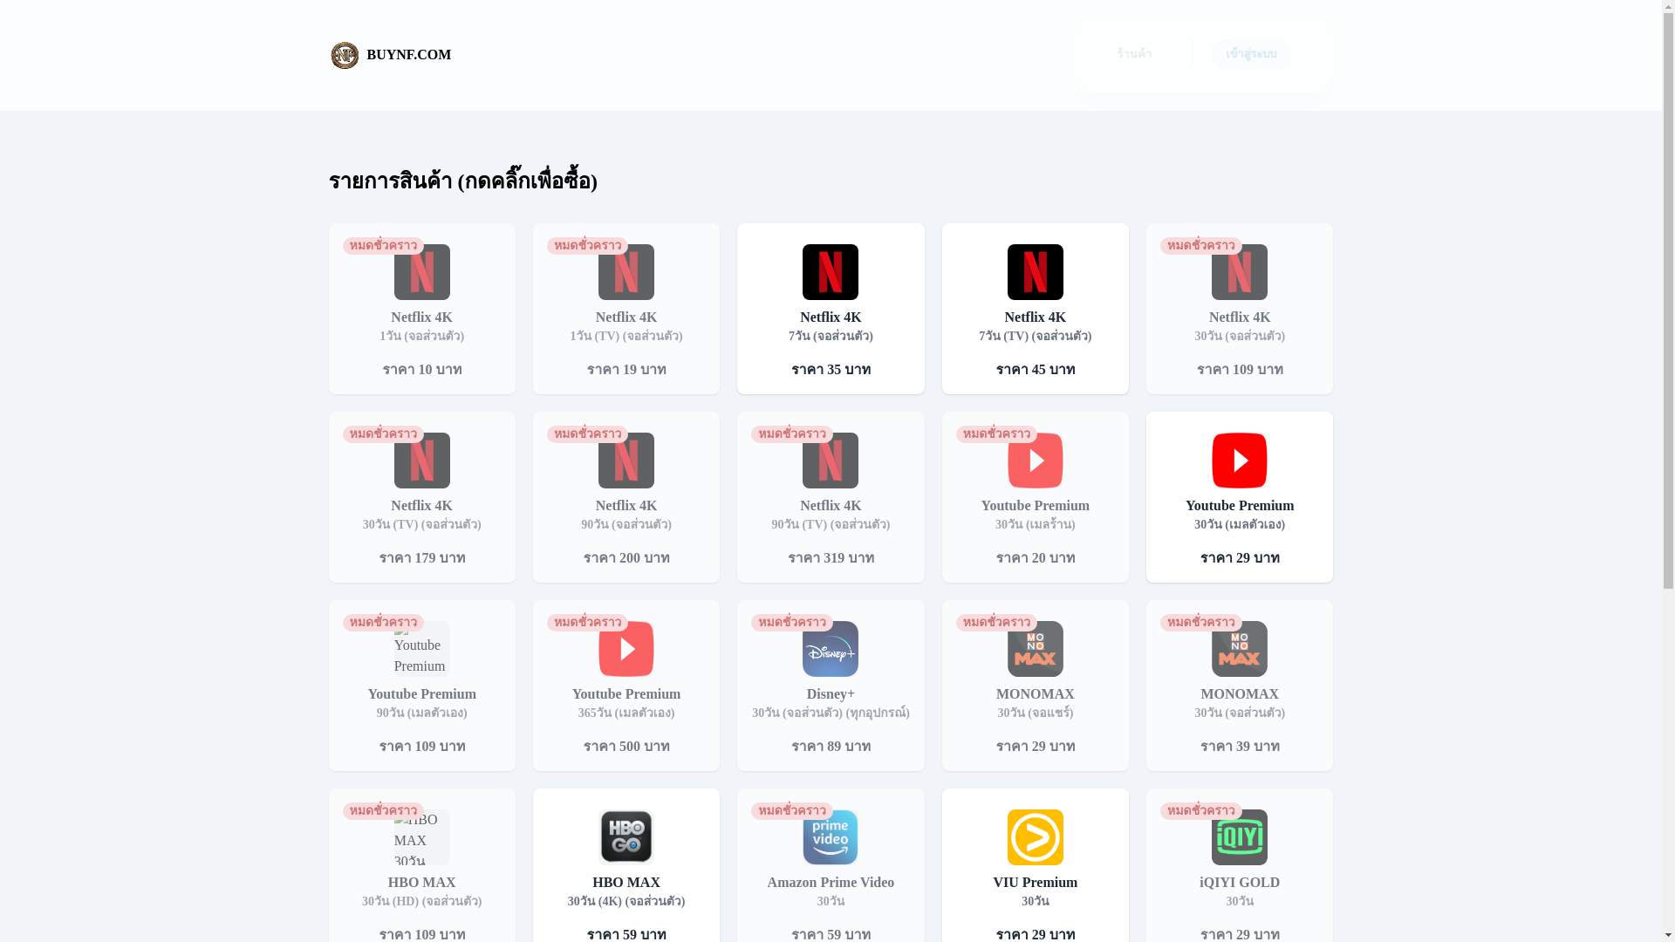Viewport: 1675px width, 942px height.
Task: Click the "ราคา 179 บาท" price text
Action: pyautogui.click(x=422, y=558)
